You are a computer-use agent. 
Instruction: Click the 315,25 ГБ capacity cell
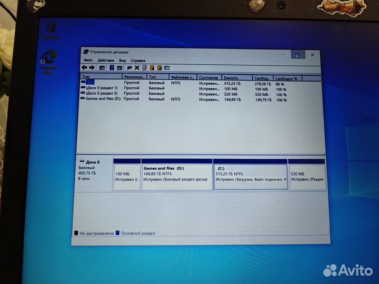[232, 83]
